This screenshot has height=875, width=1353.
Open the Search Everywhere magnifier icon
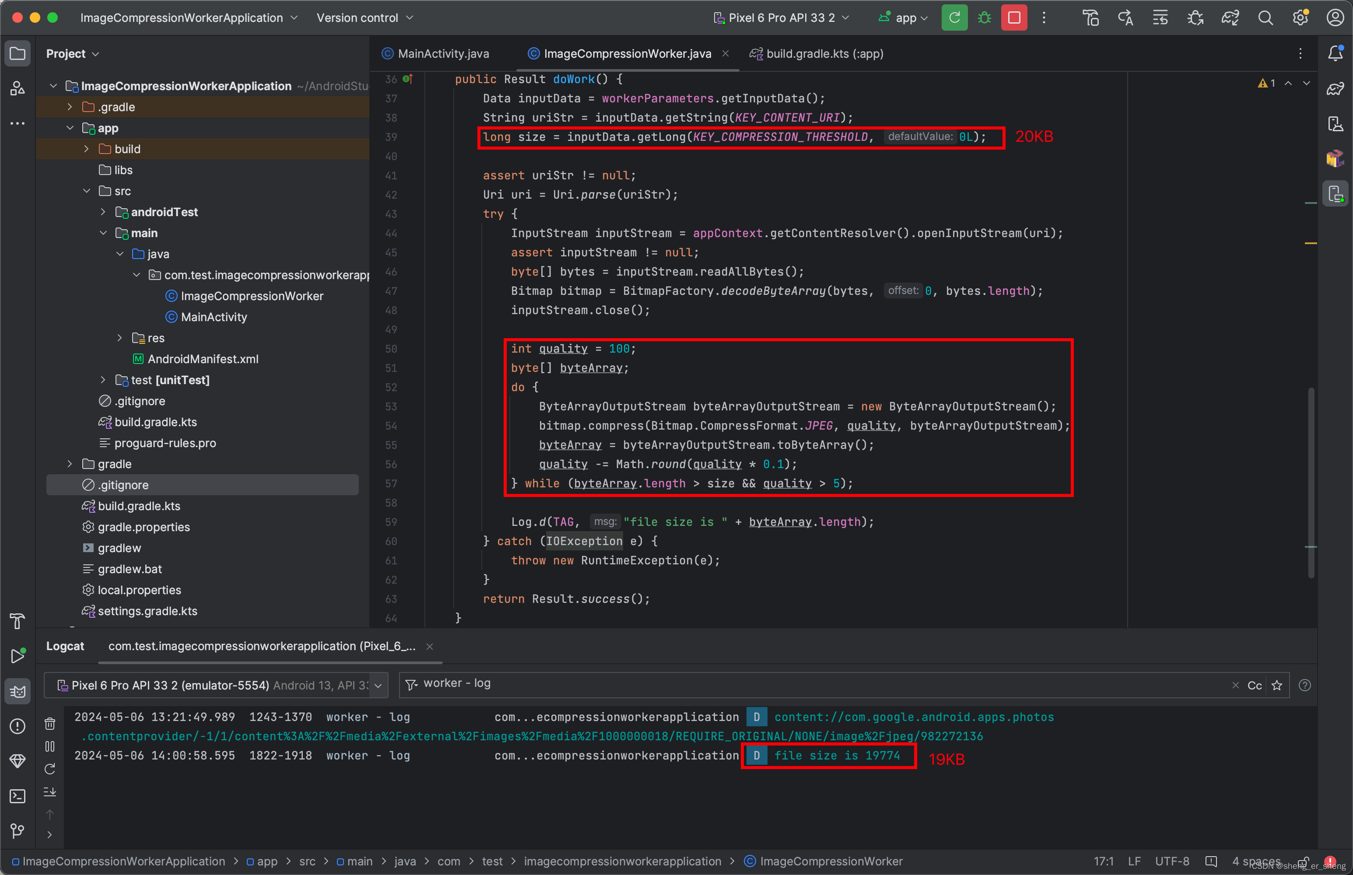click(1265, 17)
